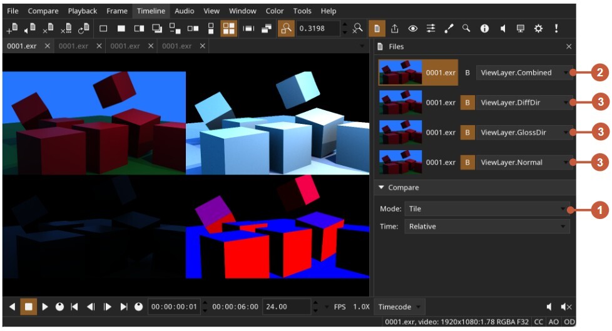612x331 pixels.
Task: Open the ViewLayer.Combined layer dropdown
Action: click(523, 73)
